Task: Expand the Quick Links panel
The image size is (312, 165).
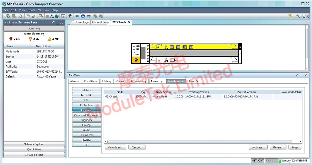Action: (x=34, y=149)
